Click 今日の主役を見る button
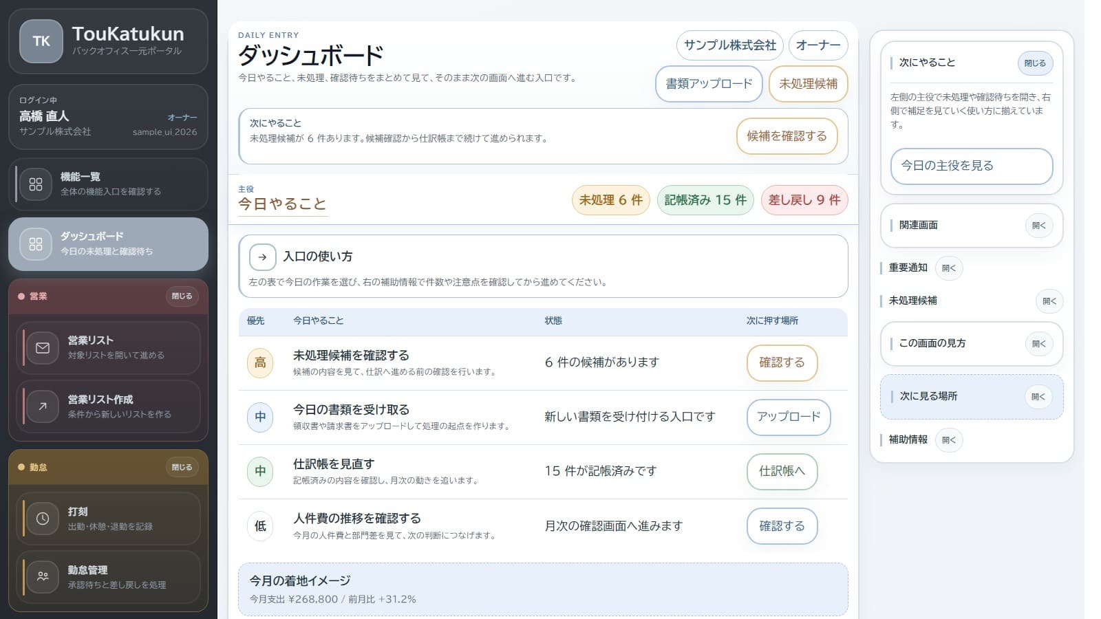This screenshot has width=1101, height=619. point(972,166)
